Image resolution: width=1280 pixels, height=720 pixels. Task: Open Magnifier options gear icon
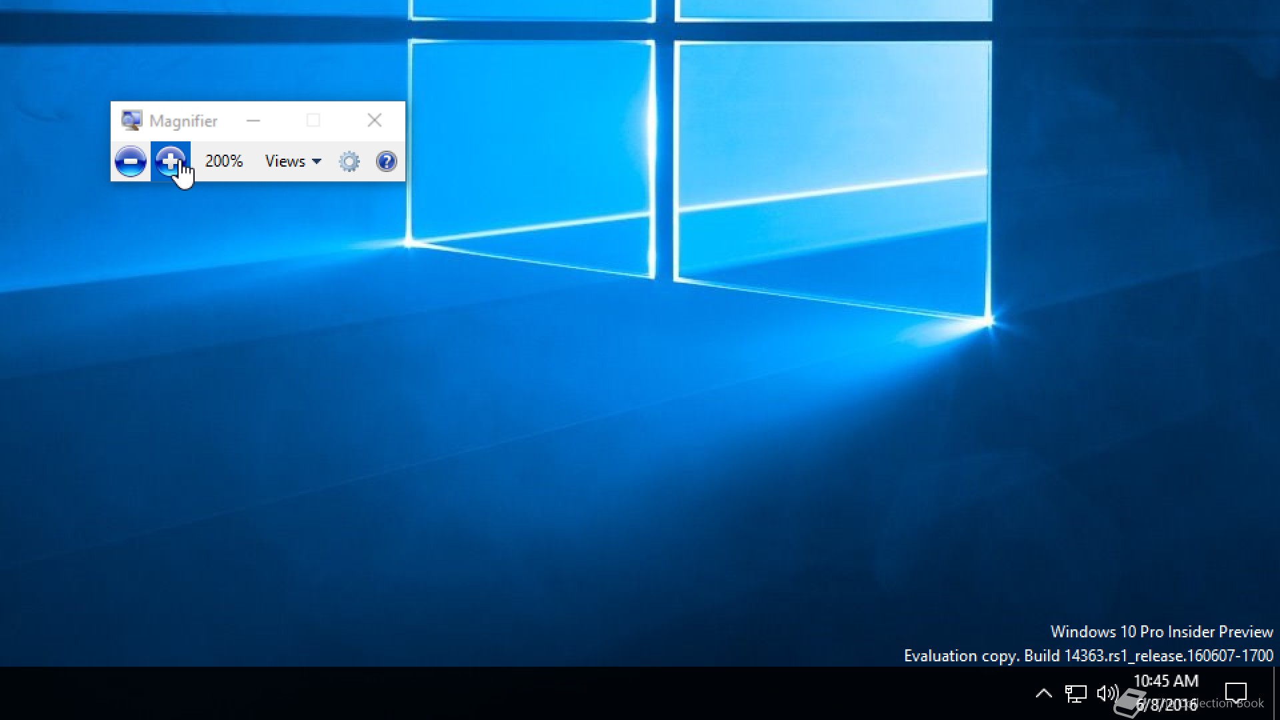[349, 161]
